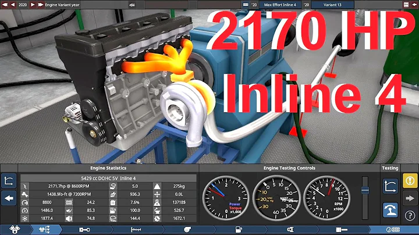Fast forward engine variant year
419x235 pixels.
41,5
